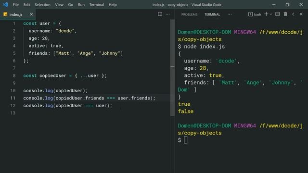Click 'node index.js' command in terminal
This screenshot has height=173, width=308.
[x=204, y=47]
